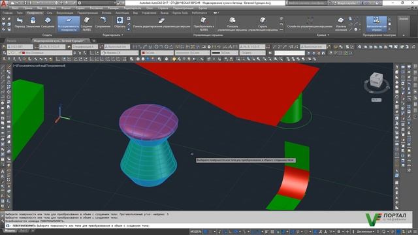
Task: Click Преобразовать в NURBS tool
Action: tap(204, 24)
